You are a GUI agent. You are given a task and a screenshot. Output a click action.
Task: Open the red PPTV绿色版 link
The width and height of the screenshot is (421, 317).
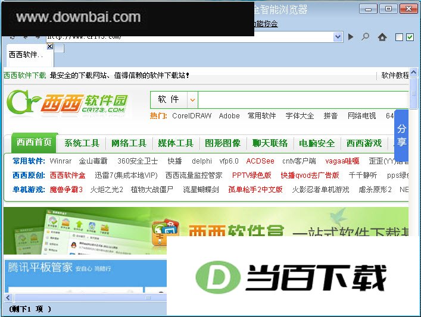click(251, 175)
